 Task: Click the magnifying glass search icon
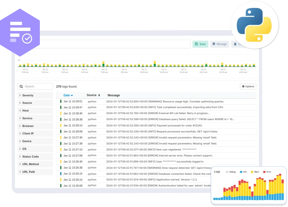tap(21, 87)
